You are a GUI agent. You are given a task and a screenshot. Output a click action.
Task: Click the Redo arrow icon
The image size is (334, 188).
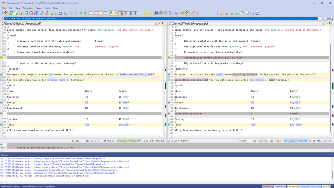click(76, 13)
